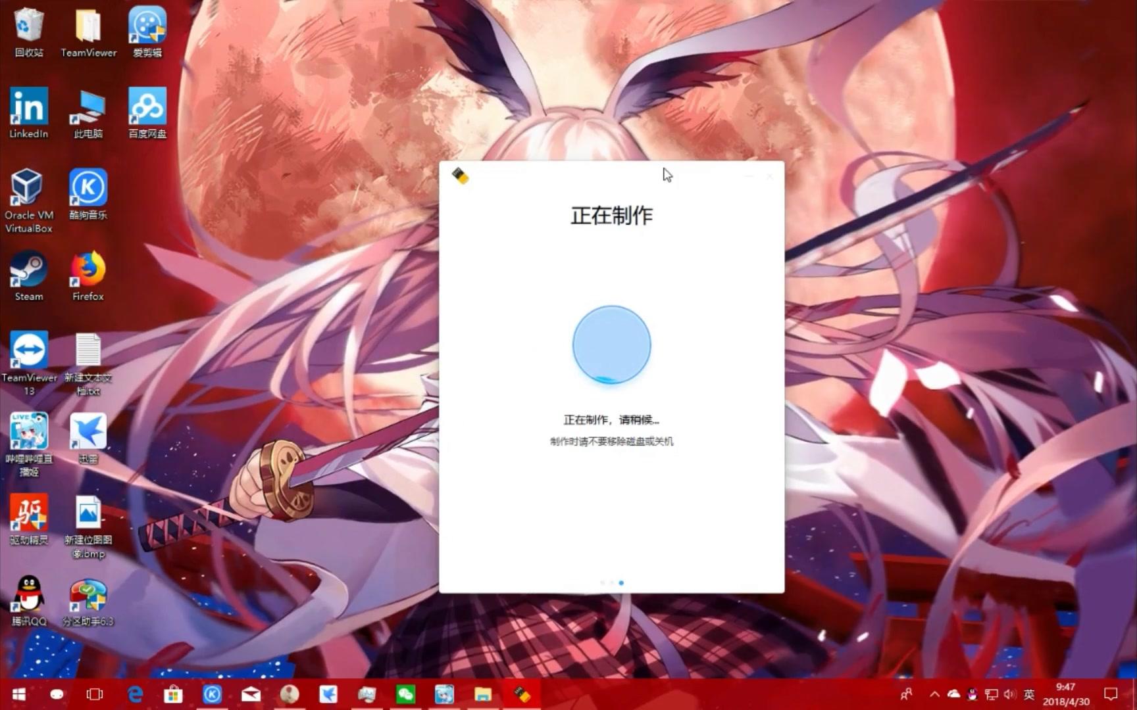Show hidden tray icons with the chevron
The image size is (1137, 710).
pos(934,694)
